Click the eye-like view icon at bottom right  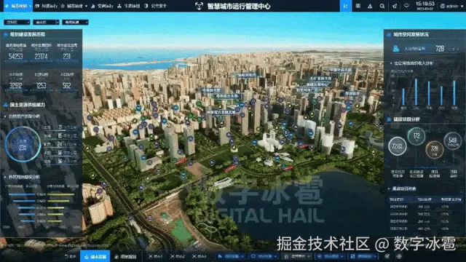387,256
